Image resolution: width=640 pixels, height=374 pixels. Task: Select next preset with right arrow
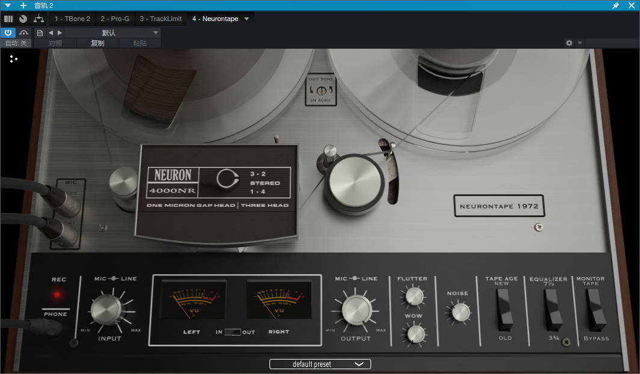pos(60,32)
